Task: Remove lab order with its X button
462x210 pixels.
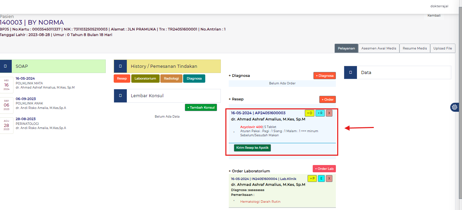Action: [329, 179]
